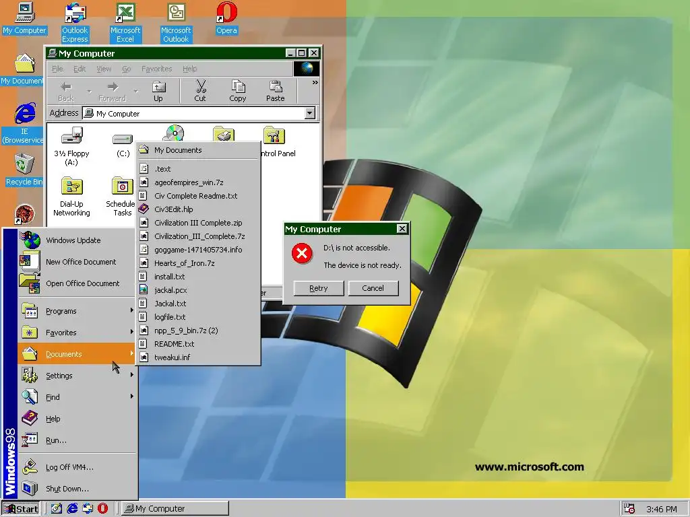Choose Windows Update in Start menu

point(77,240)
